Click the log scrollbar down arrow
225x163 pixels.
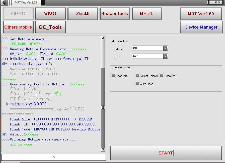pyautogui.click(x=103, y=149)
